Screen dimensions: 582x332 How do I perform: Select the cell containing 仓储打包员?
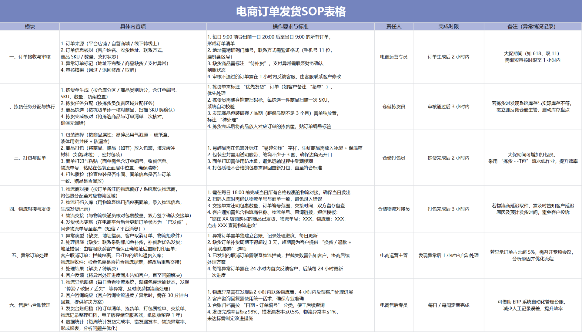pyautogui.click(x=393, y=158)
